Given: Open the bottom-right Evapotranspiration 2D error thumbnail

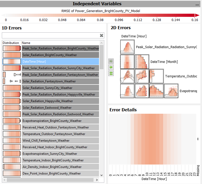Looking at the screenshot, I should pyautogui.click(x=171, y=91).
